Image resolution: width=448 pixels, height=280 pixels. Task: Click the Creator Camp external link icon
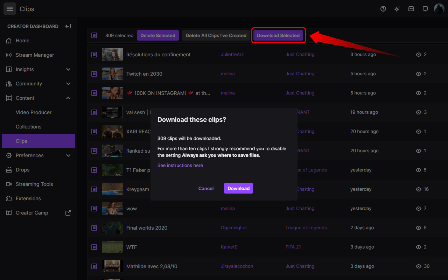tap(68, 213)
